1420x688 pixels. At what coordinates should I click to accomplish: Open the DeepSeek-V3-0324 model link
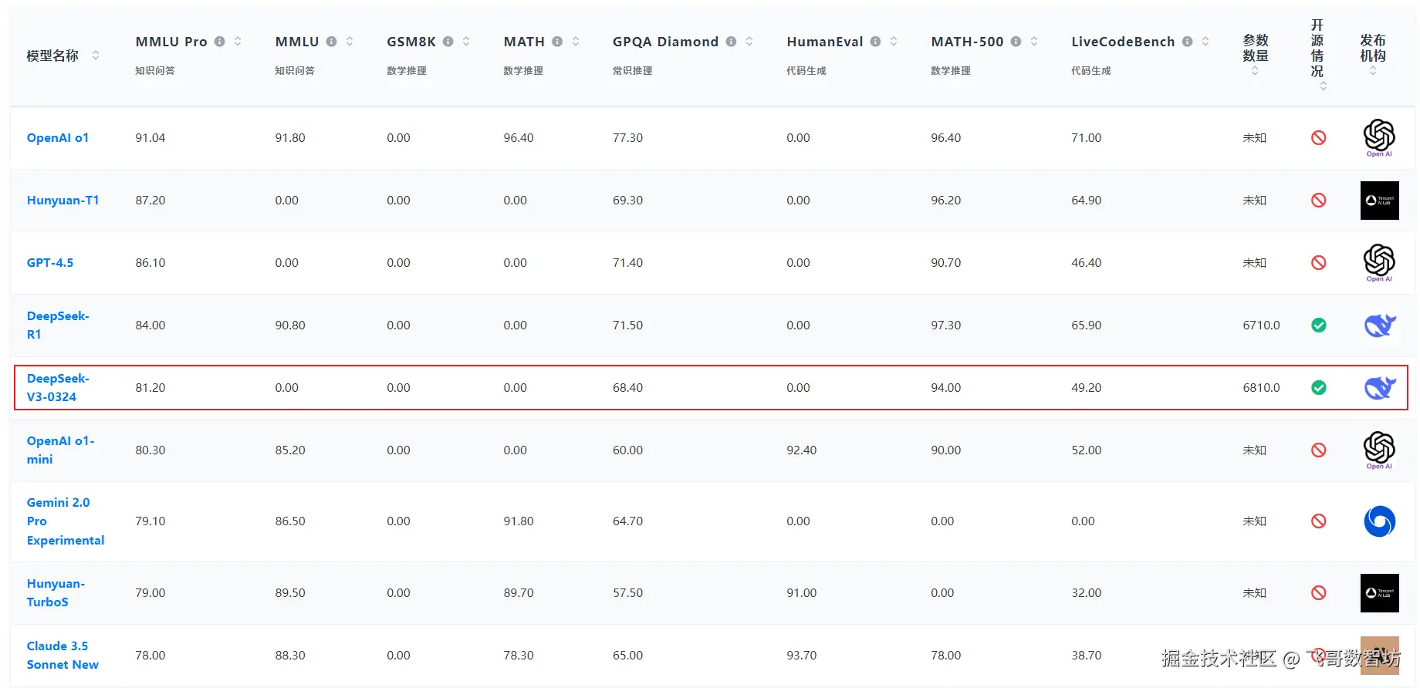point(58,388)
